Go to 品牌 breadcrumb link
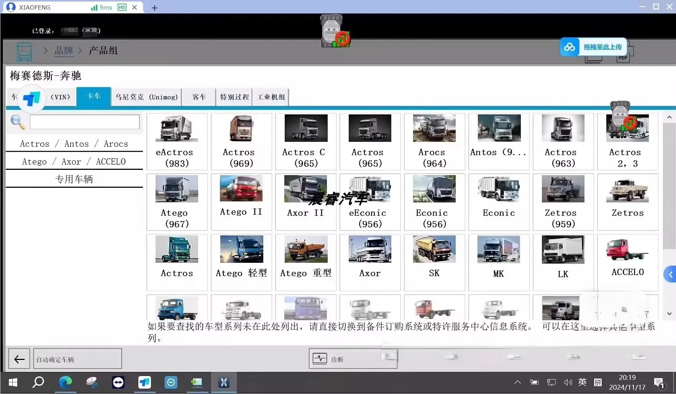 [64, 50]
